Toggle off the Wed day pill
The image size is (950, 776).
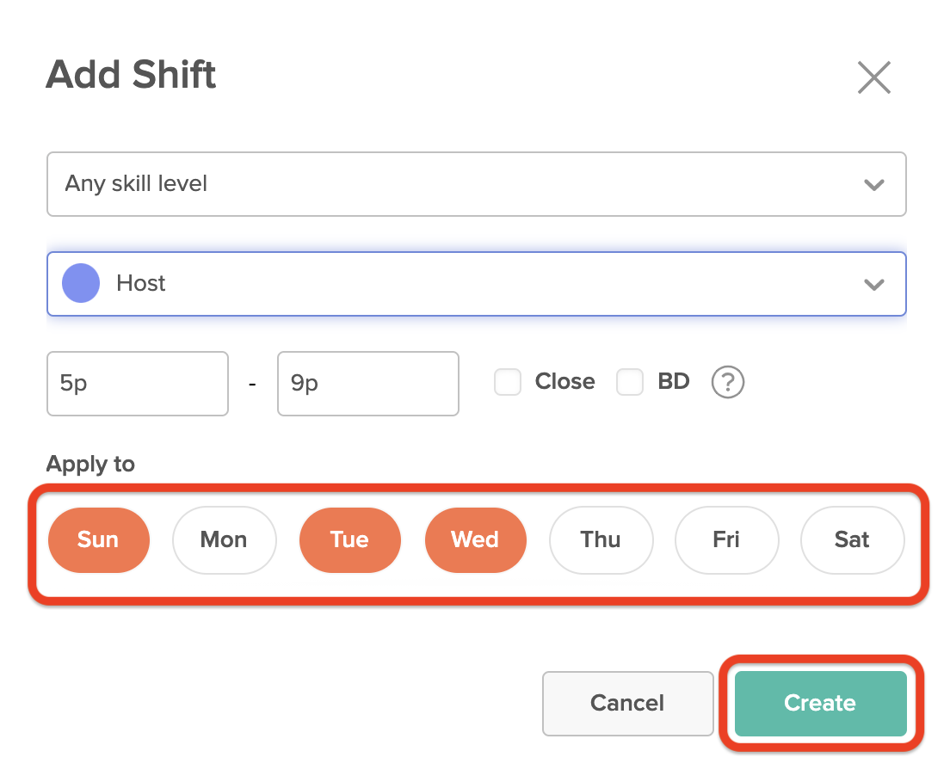click(x=476, y=539)
